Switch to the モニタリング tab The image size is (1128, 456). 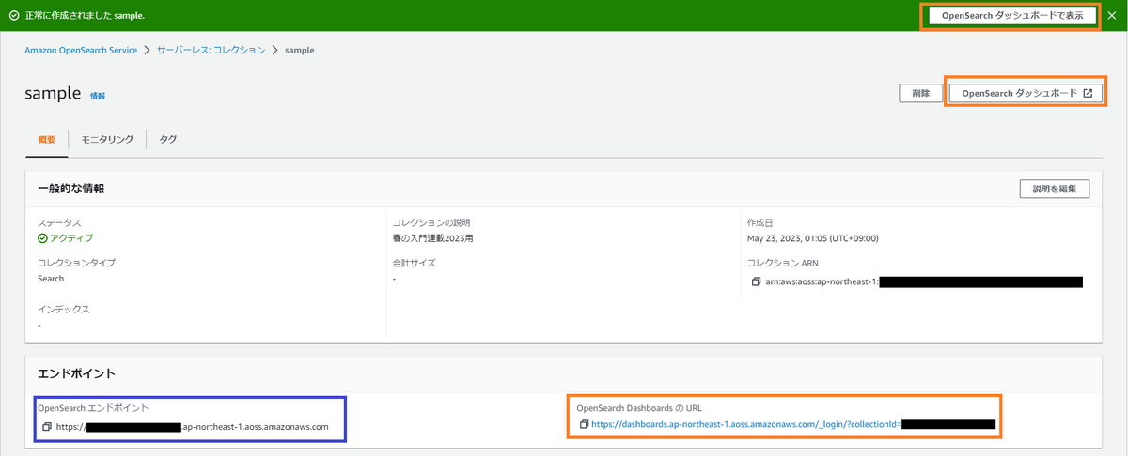click(x=107, y=139)
